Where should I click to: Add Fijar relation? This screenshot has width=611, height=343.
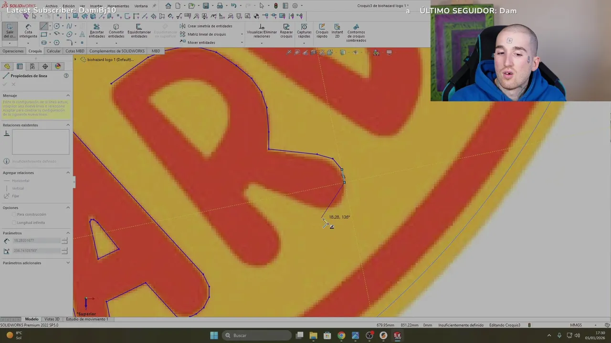16,196
